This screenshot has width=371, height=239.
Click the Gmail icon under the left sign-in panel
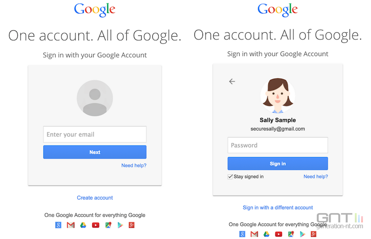[71, 225]
